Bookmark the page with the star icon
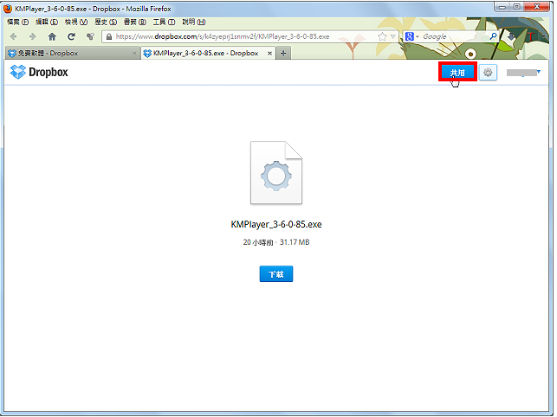Image resolution: width=557 pixels, height=417 pixels. [x=382, y=36]
